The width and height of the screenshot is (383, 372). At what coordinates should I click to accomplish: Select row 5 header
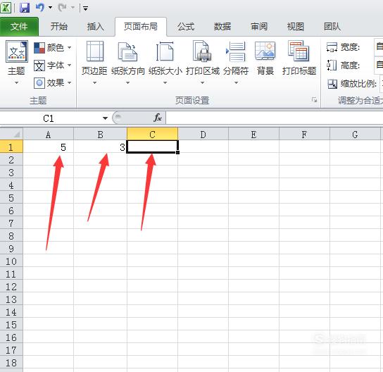tap(11, 198)
